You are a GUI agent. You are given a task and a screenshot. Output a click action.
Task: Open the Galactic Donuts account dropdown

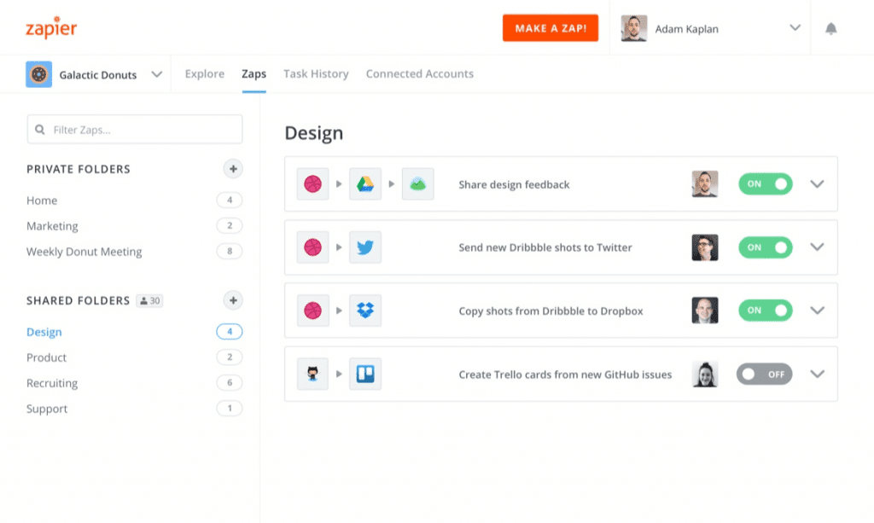point(157,74)
